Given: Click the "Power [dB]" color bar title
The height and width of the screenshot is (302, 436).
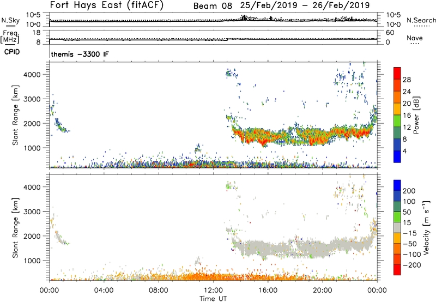Looking at the screenshot, I should pos(416,115).
